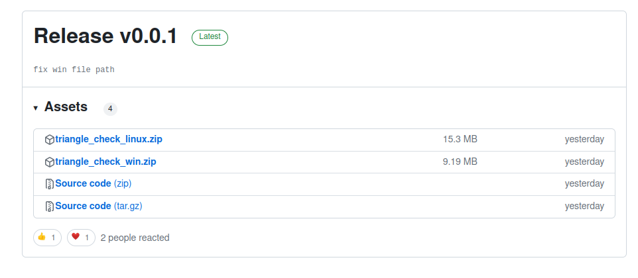This screenshot has height=278, width=638.
Task: Click the zip file icon beside Source code (zip)
Action: [49, 184]
